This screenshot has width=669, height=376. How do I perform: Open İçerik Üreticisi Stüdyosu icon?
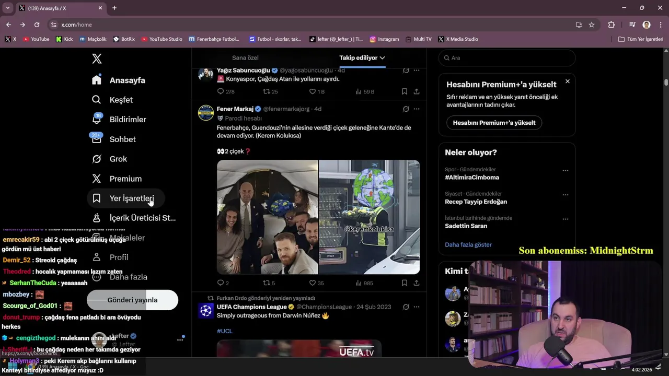click(x=97, y=218)
